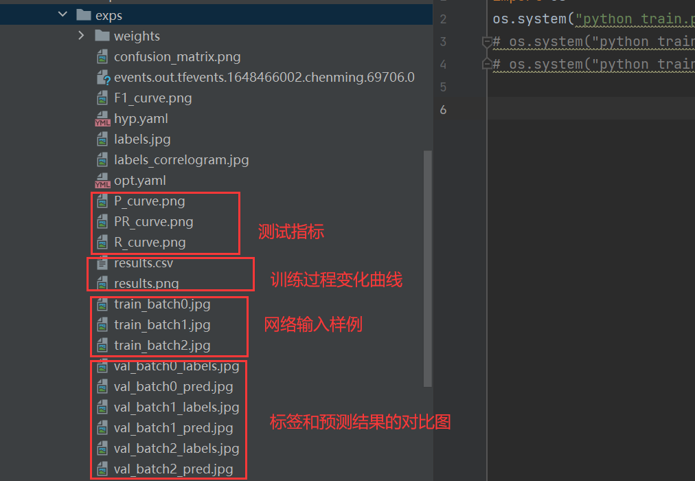Click line number 6 in the gutter
Viewport: 695px width, 481px height.
click(443, 109)
